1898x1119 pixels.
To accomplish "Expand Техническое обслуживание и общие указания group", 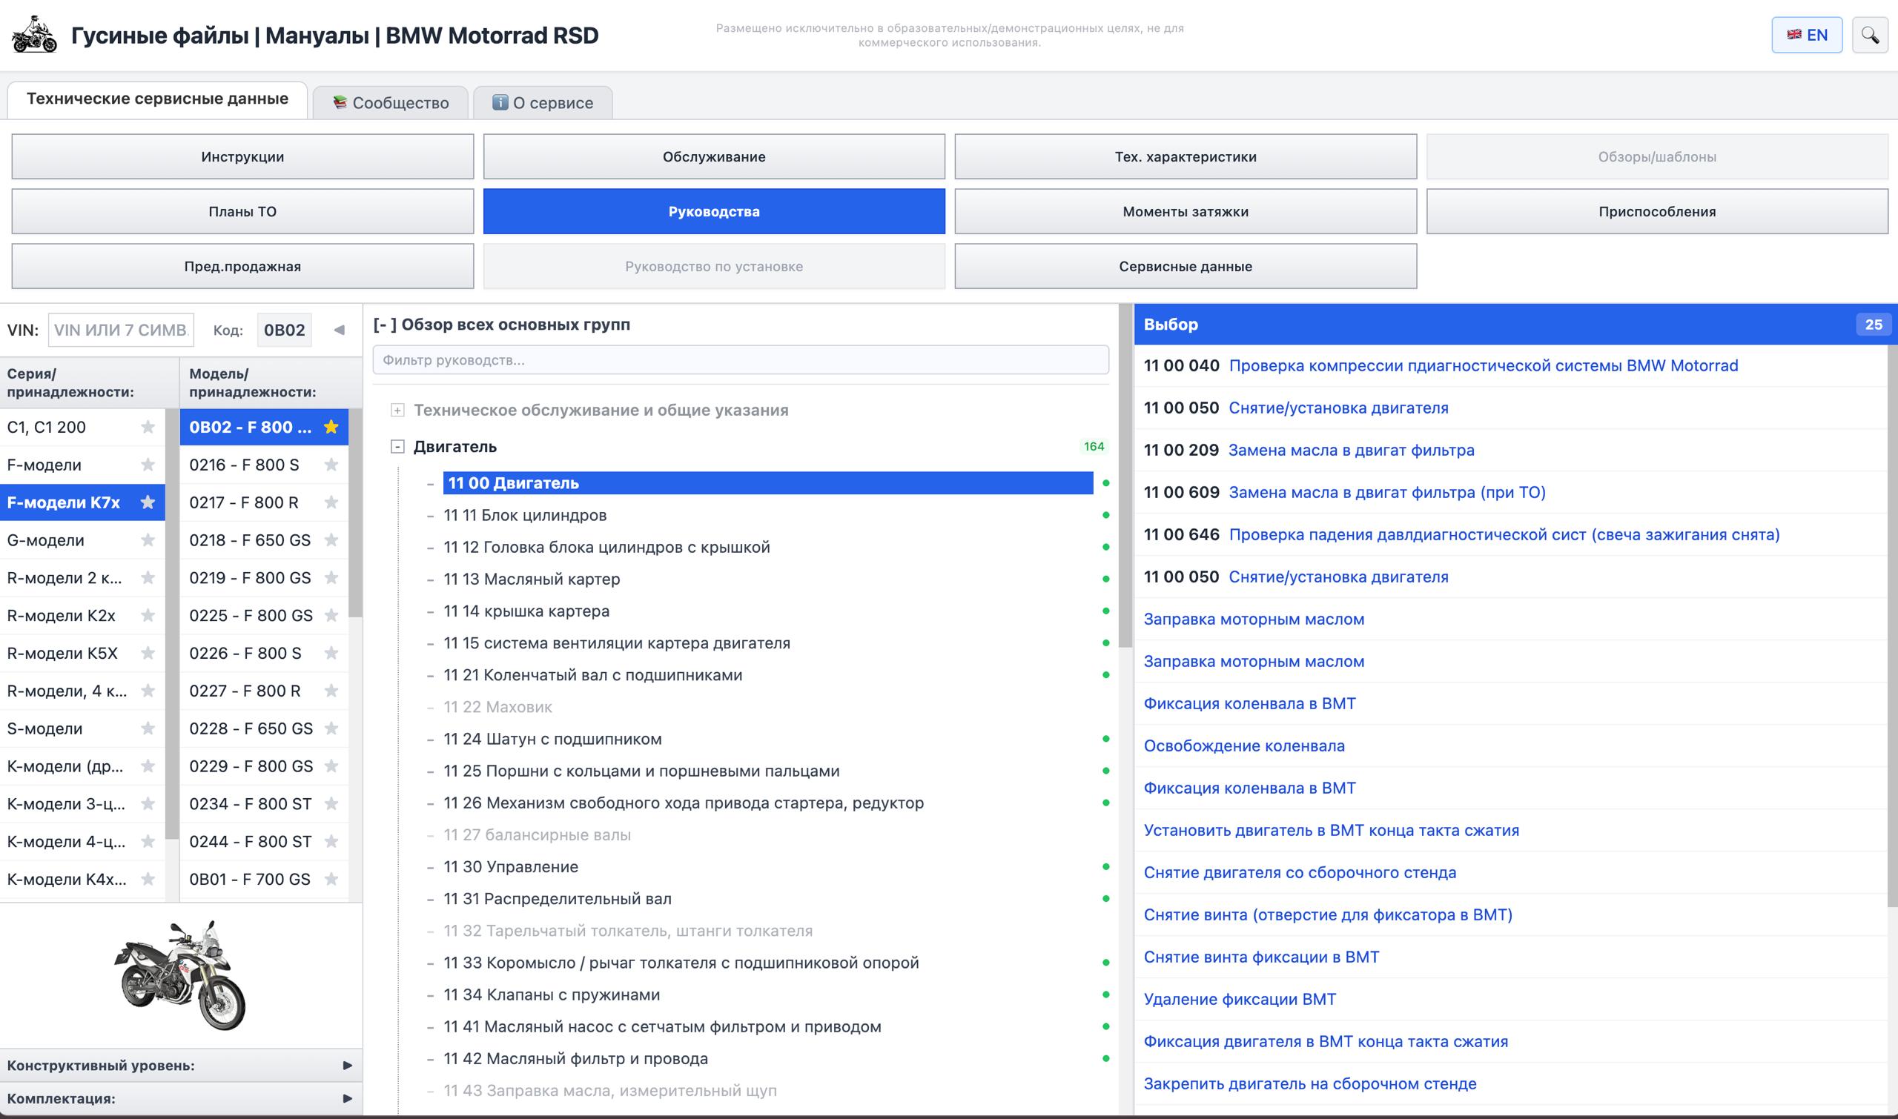I will click(397, 411).
